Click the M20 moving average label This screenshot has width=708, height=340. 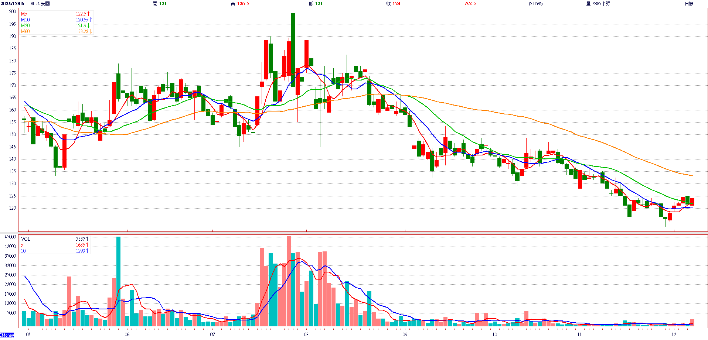[x=25, y=25]
